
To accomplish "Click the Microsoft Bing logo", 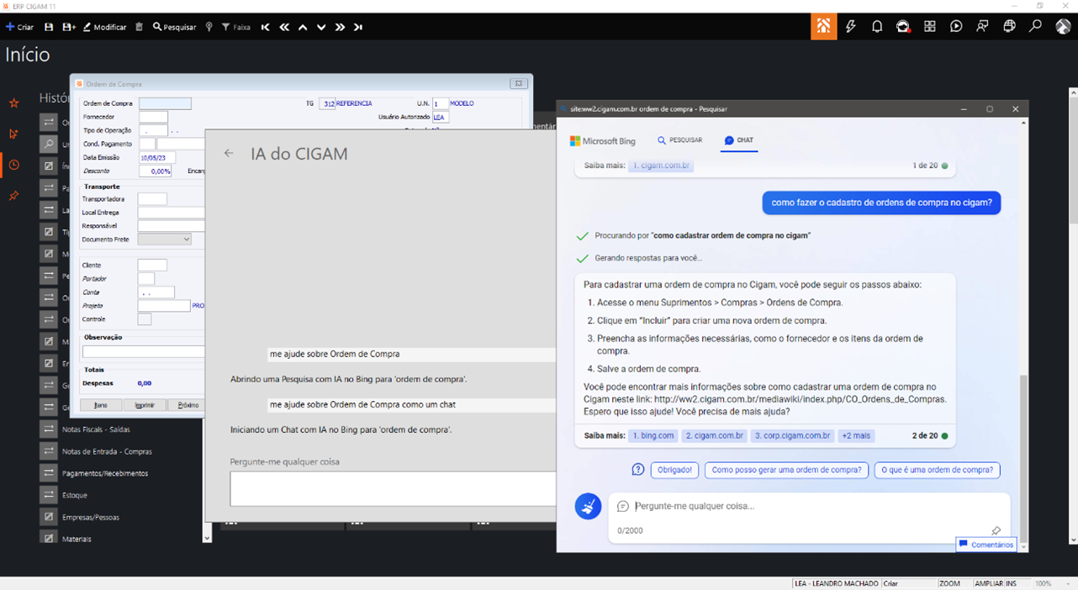I will click(603, 141).
